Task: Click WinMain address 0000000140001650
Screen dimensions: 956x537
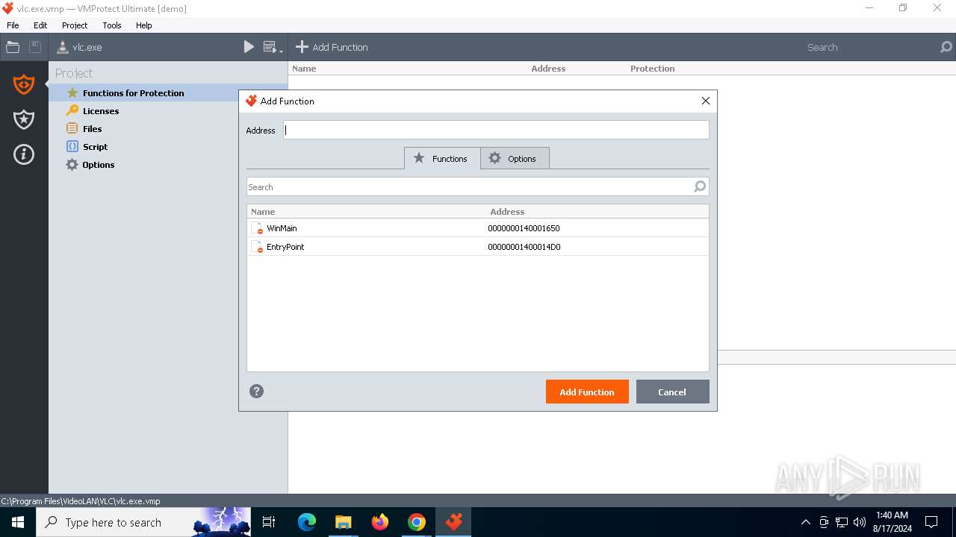Action: coord(524,228)
